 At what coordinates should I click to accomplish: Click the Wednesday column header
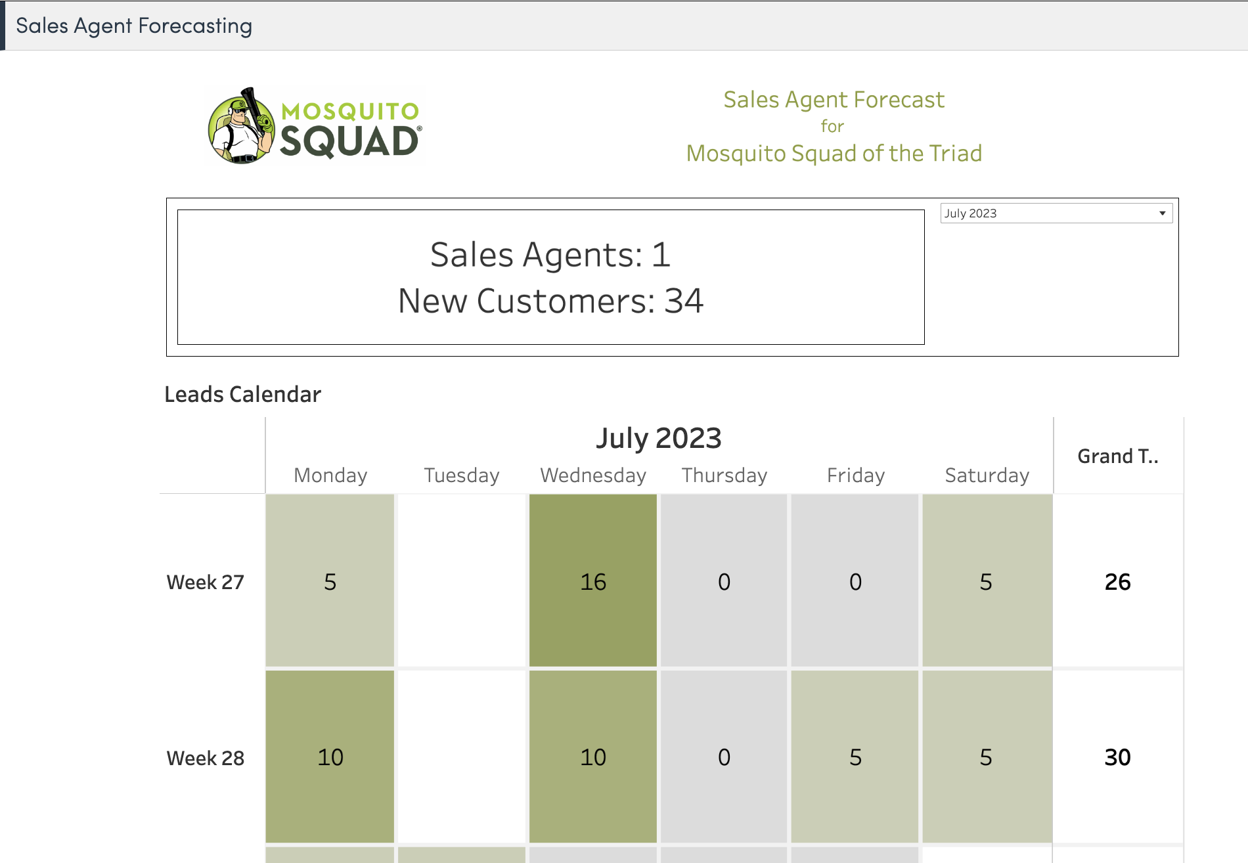(x=592, y=475)
